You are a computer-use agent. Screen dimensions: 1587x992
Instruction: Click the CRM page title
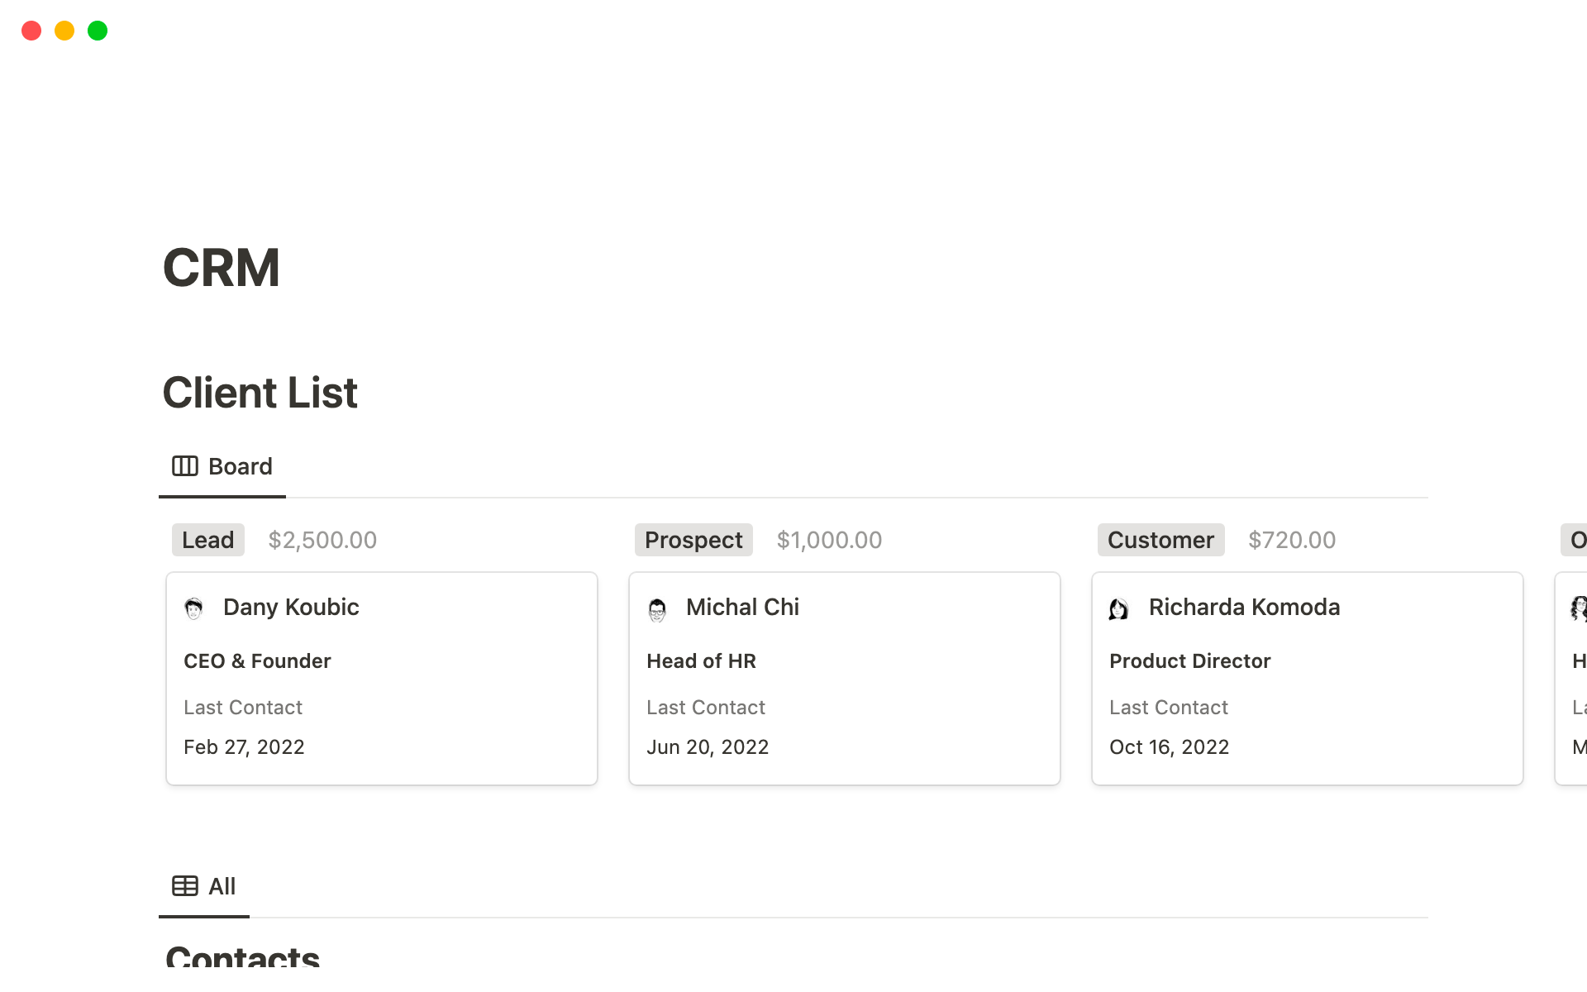pyautogui.click(x=222, y=268)
